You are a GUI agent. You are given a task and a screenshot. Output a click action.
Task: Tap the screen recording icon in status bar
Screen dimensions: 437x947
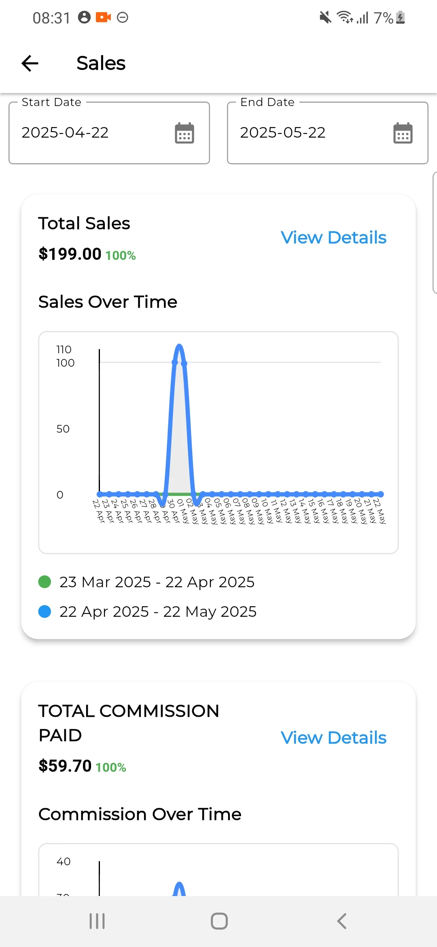click(x=104, y=17)
